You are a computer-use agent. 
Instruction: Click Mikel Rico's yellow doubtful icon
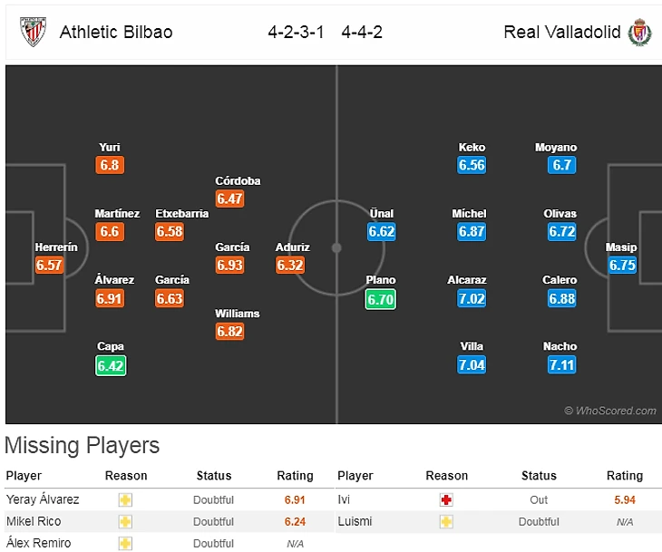(x=125, y=521)
